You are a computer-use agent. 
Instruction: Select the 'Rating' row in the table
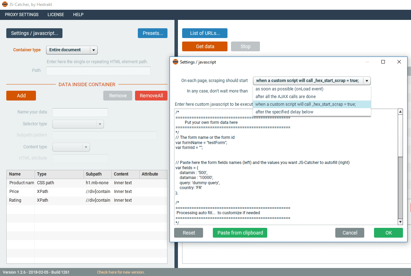tap(87, 200)
